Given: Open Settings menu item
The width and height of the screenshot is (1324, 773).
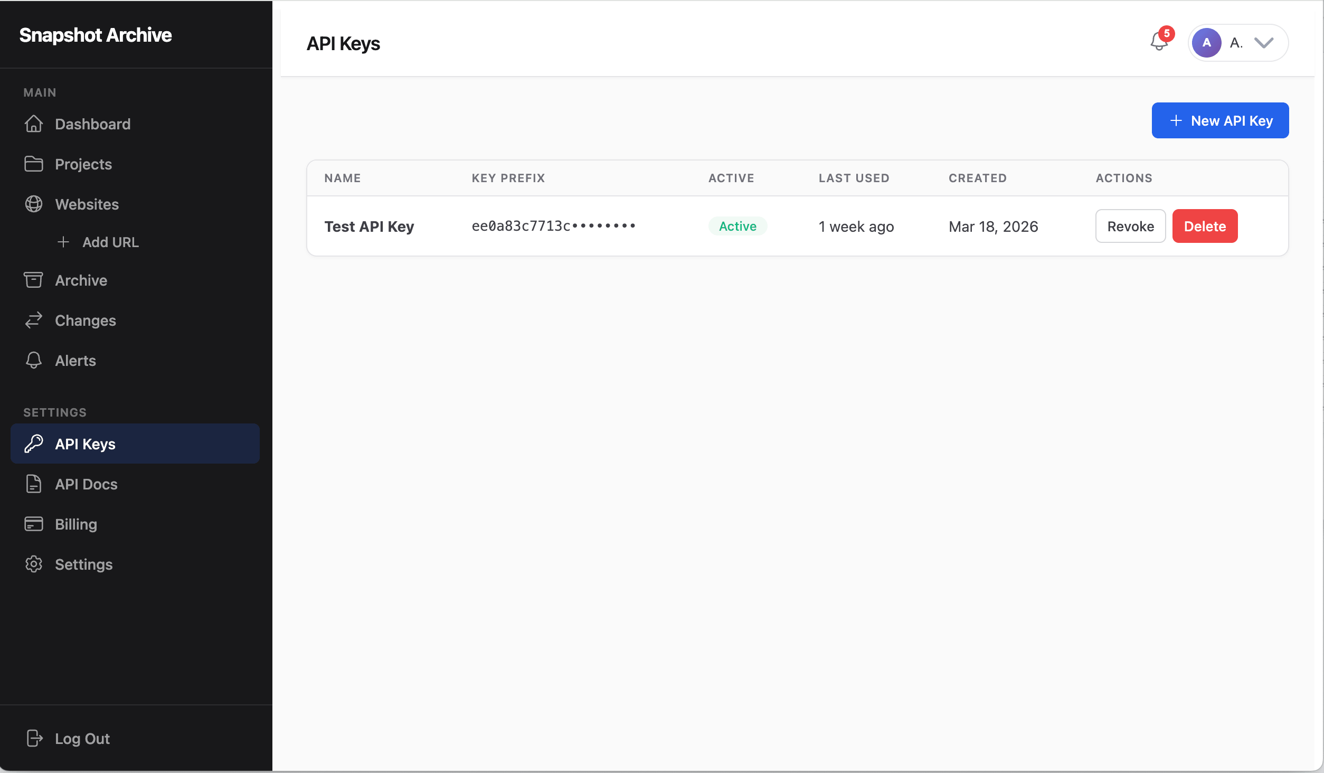Looking at the screenshot, I should click(135, 564).
